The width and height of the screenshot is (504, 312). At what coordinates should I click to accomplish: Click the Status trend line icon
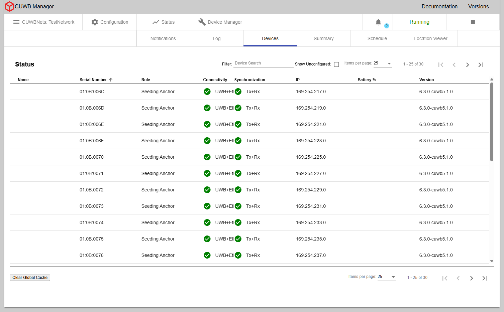pyautogui.click(x=156, y=22)
